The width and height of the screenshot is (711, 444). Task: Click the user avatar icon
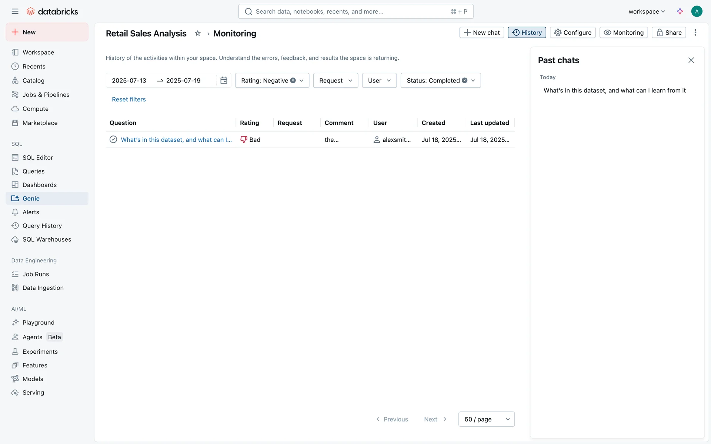click(x=697, y=11)
